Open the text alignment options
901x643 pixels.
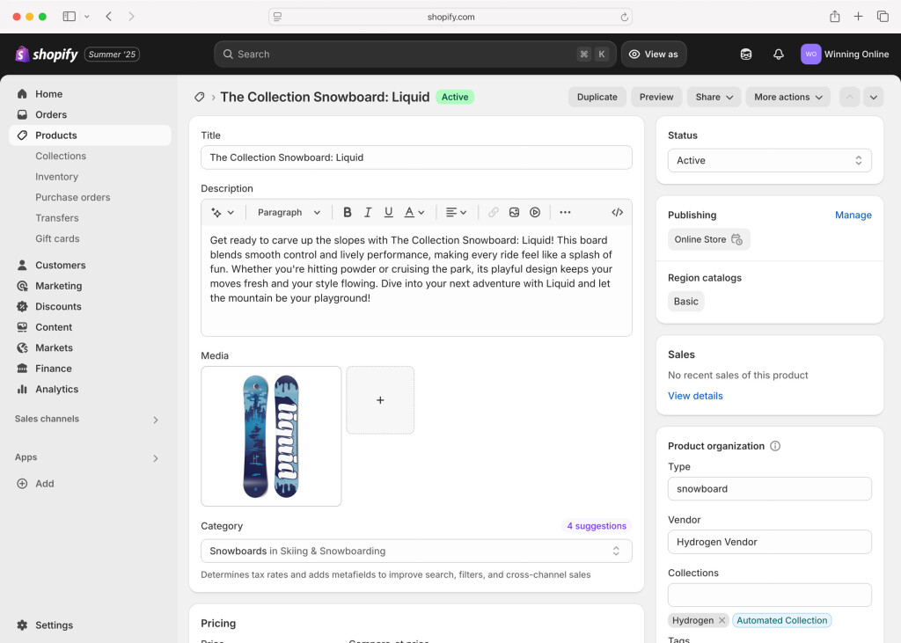point(456,213)
